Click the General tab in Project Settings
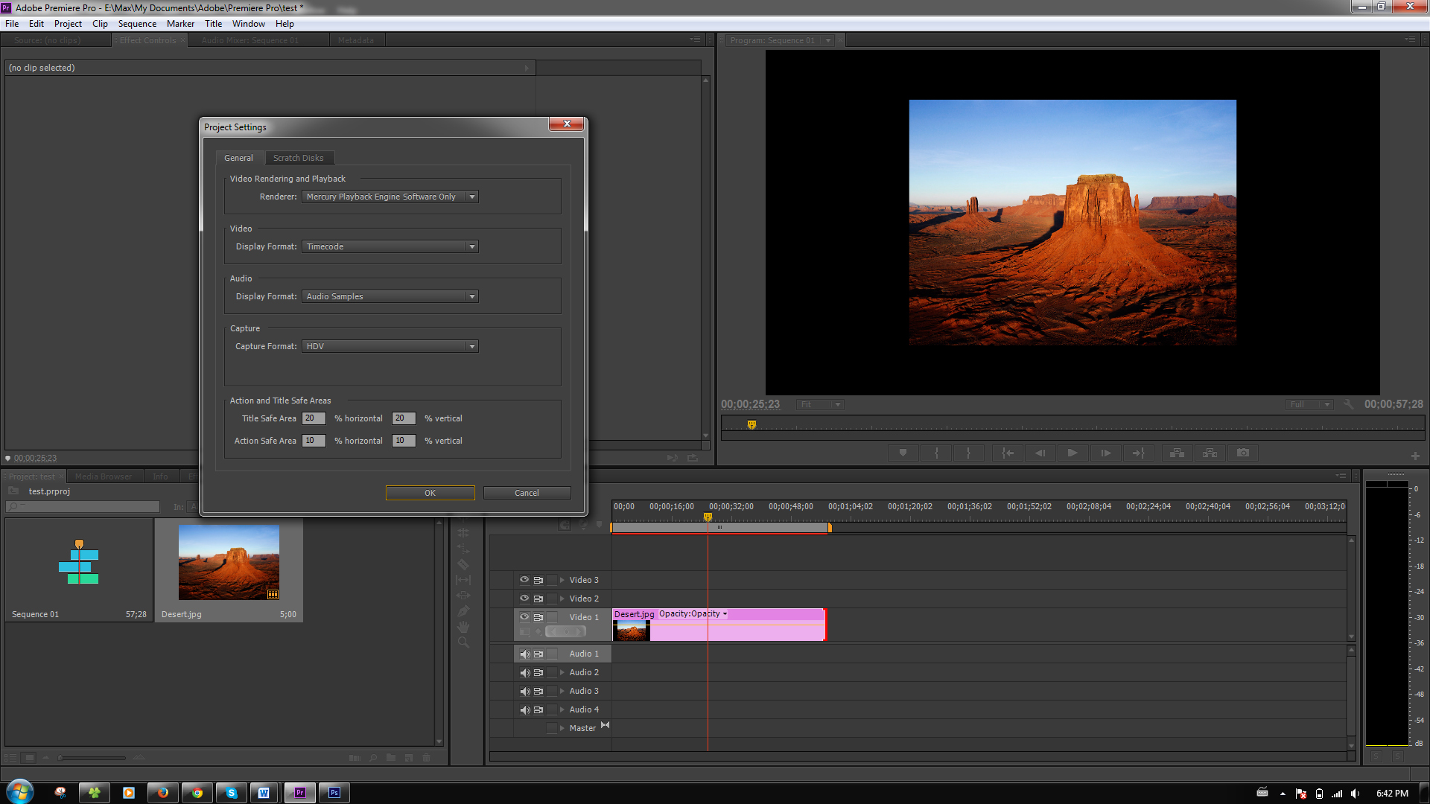This screenshot has width=1430, height=804. tap(238, 157)
